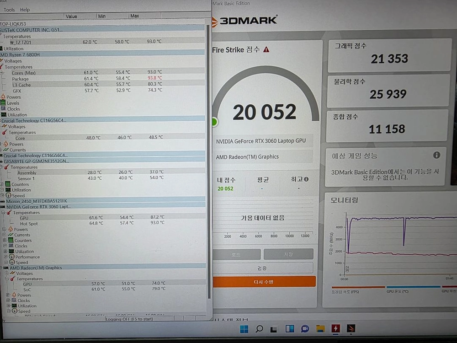457x343 pixels.
Task: Open Windows Search from taskbar
Action: point(259,329)
